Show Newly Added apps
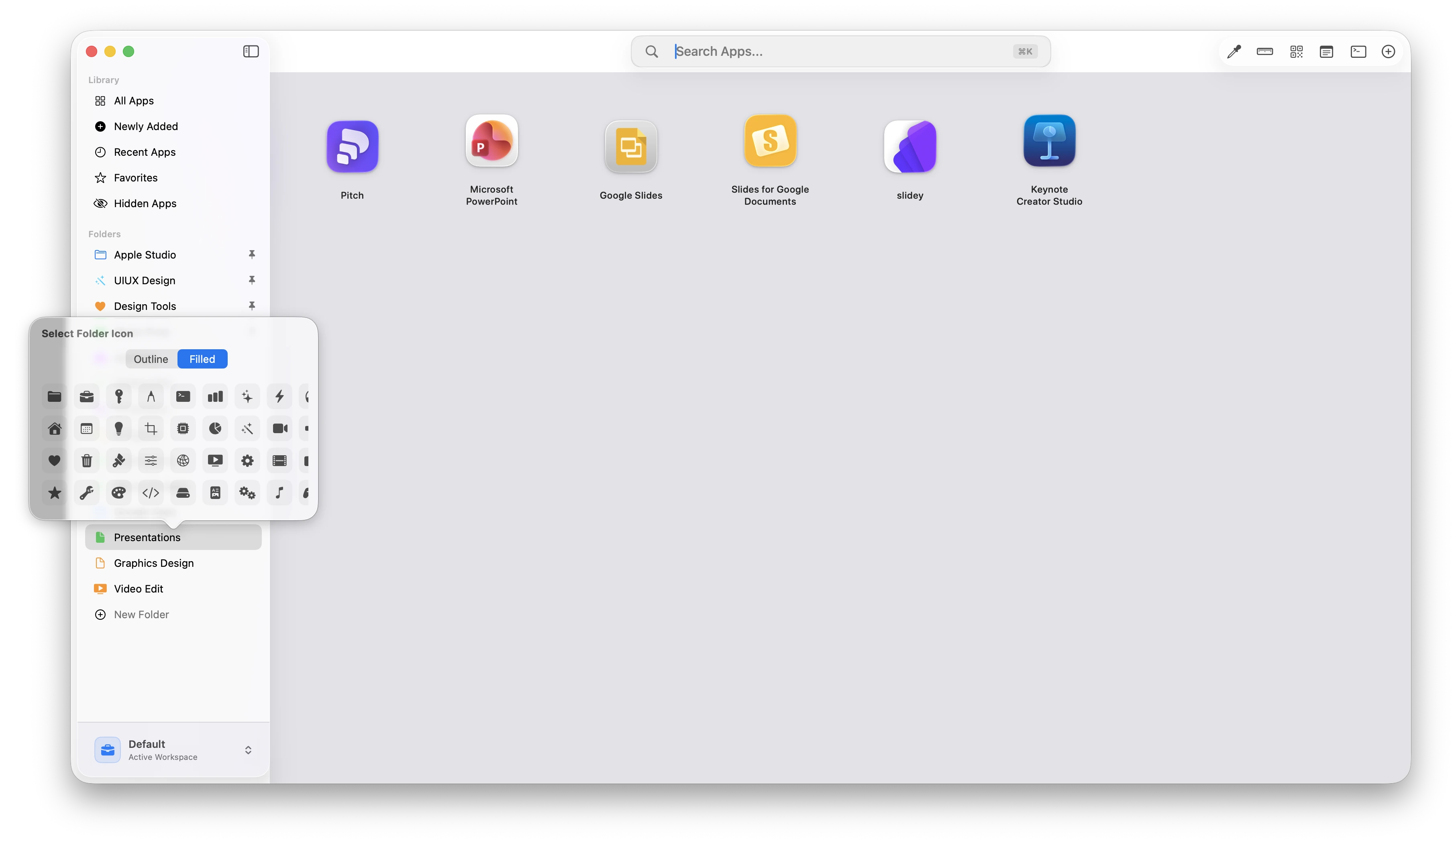 click(173, 126)
